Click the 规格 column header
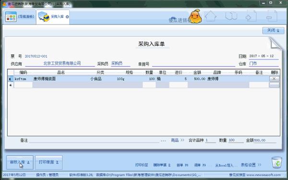The image size is (288, 180). tap(129, 72)
